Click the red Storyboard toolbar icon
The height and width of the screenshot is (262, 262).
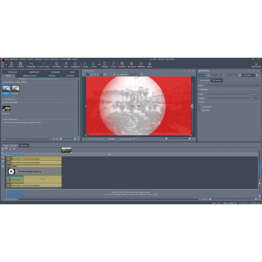(132, 64)
